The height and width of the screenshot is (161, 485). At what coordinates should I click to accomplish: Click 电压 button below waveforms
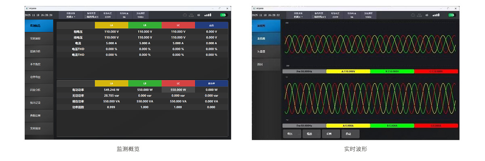(x=292, y=134)
